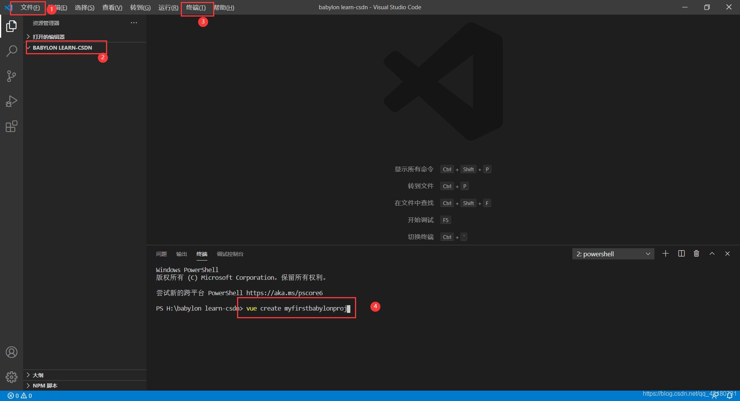Open the Source Control view icon
The height and width of the screenshot is (401, 740).
click(12, 76)
